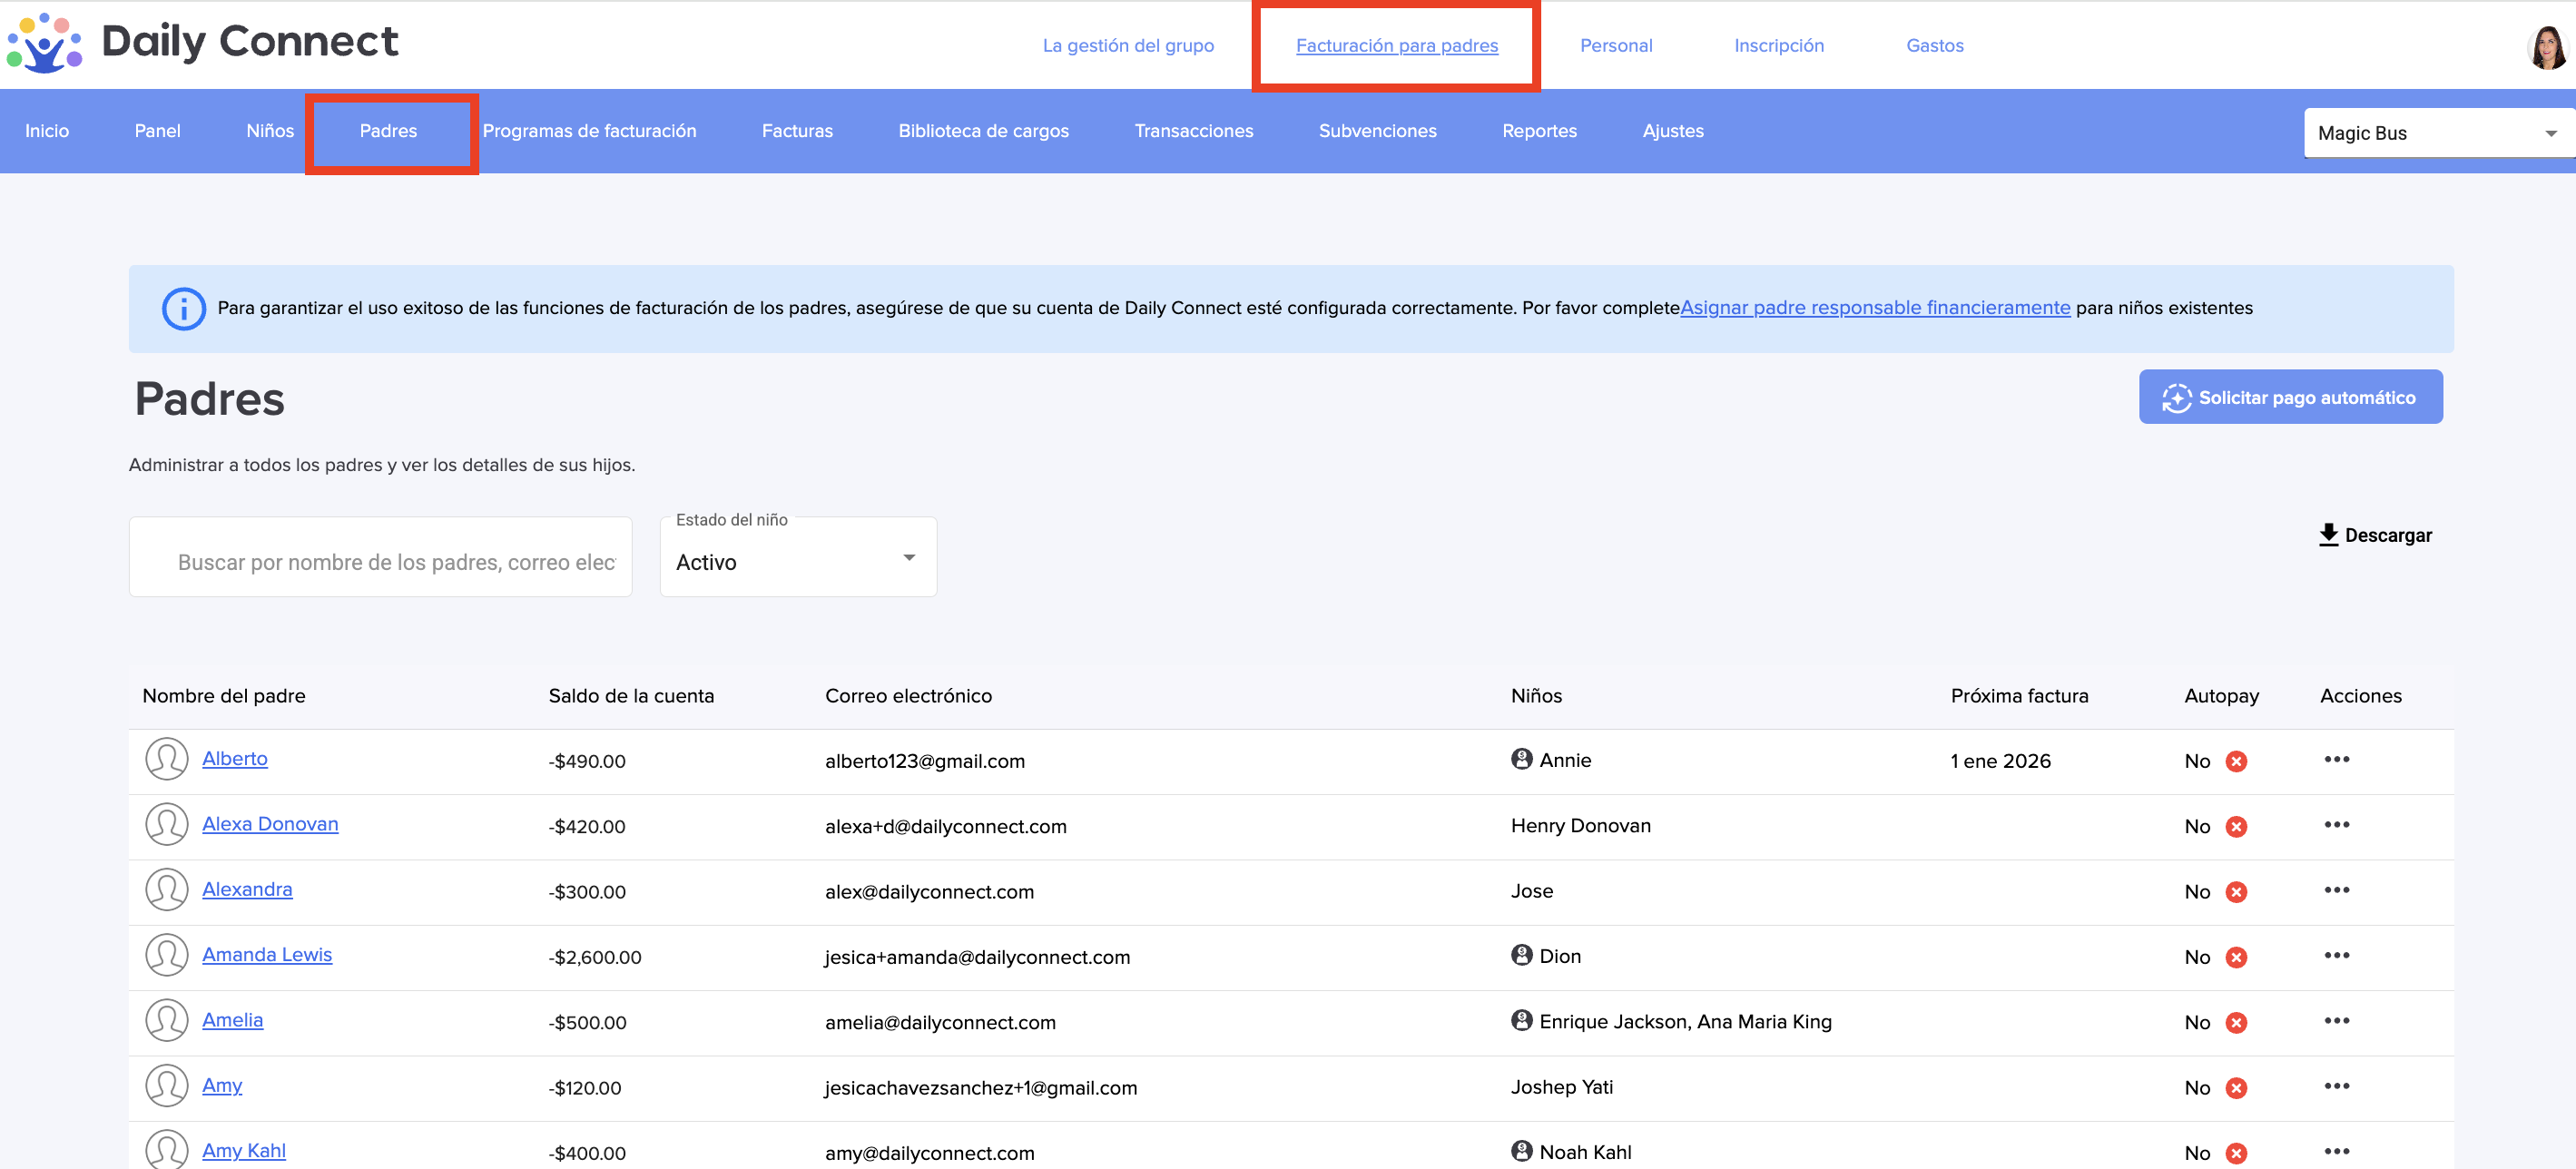Click the Descargar download icon
Screen dimensions: 2576x1169
[x=2328, y=535]
